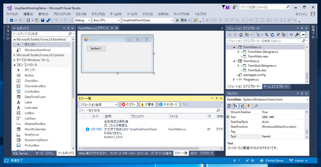Click the feedback icon next to Quick Launch
Image resolution: width=321 pixels, height=167 pixels.
tap(235, 7)
